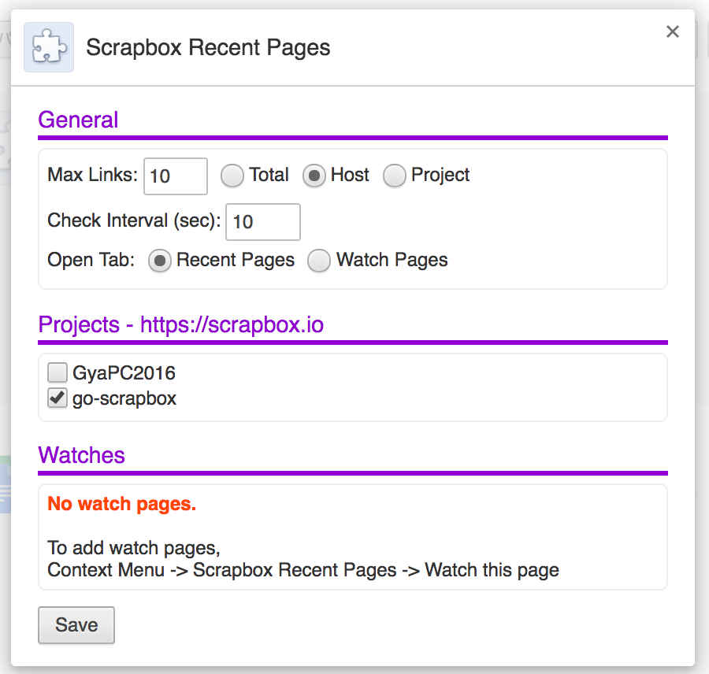Click the General section heading
Screen dimensions: 709x674
78,120
